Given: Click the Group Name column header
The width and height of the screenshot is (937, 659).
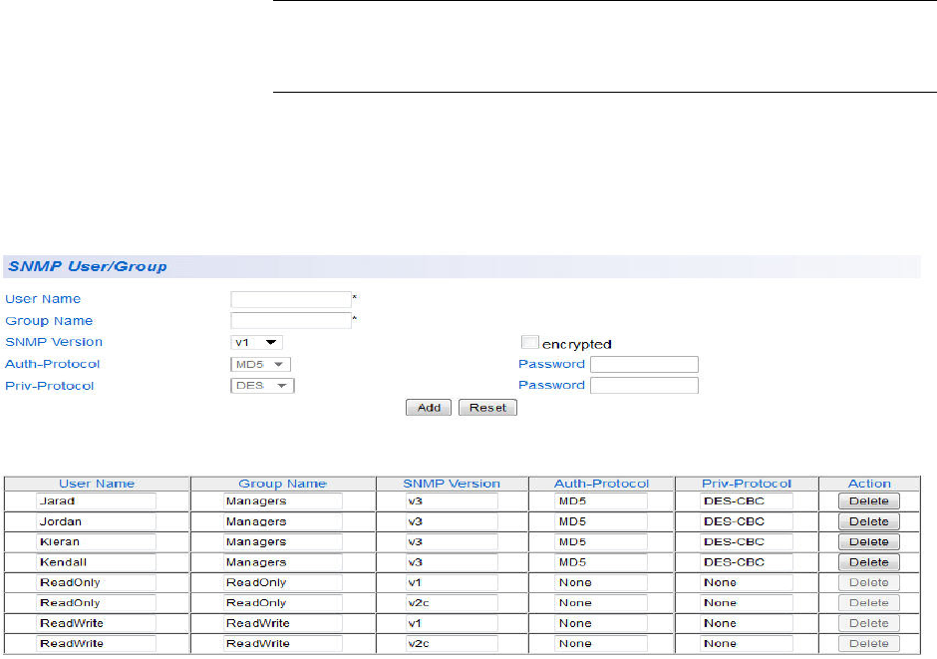Looking at the screenshot, I should 282,484.
